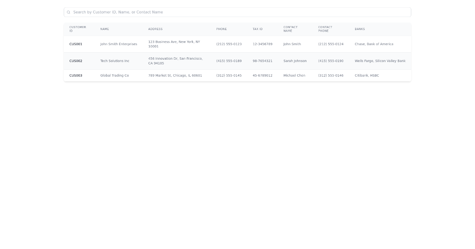
Task: Select customer ID CUS002
Action: (76, 61)
